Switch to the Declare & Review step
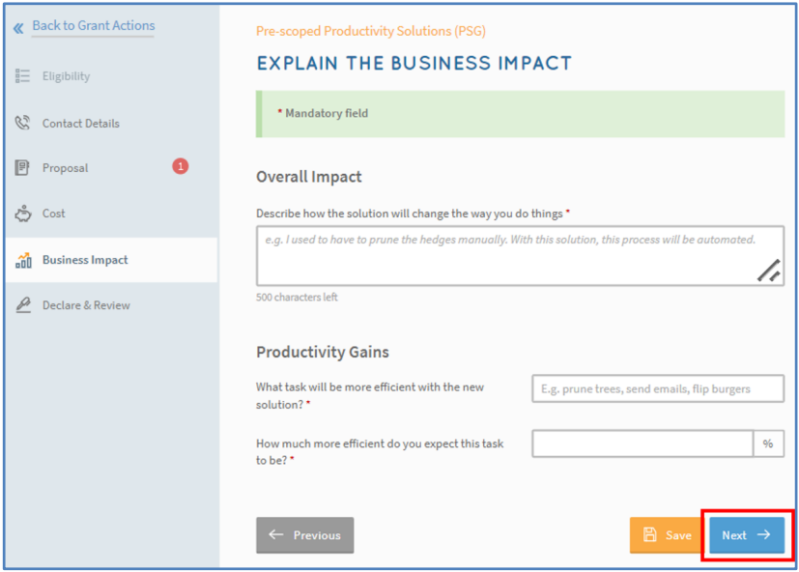 pyautogui.click(x=86, y=305)
